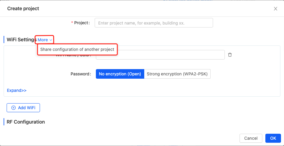Click the plus icon in Add WiFi

(x=14, y=108)
